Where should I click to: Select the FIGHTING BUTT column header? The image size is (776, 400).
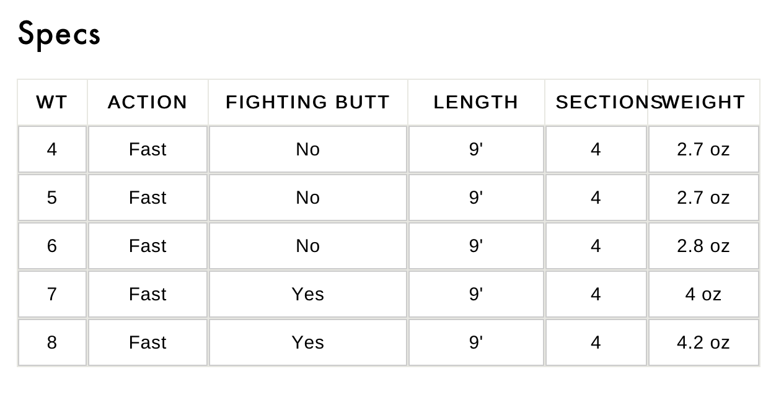point(308,102)
